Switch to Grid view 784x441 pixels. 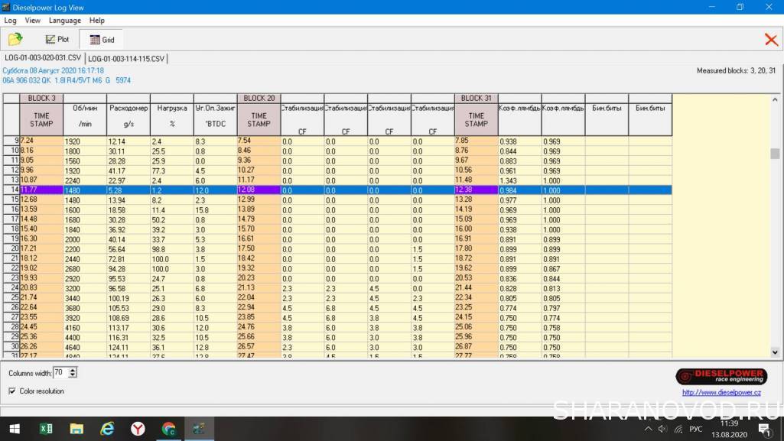(101, 39)
